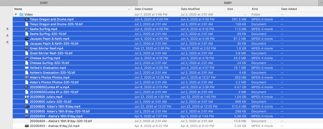The height and width of the screenshot is (129, 323).
Task: Click Great BArrier Reef.mp4 movie icon
Action: (x=27, y=48)
